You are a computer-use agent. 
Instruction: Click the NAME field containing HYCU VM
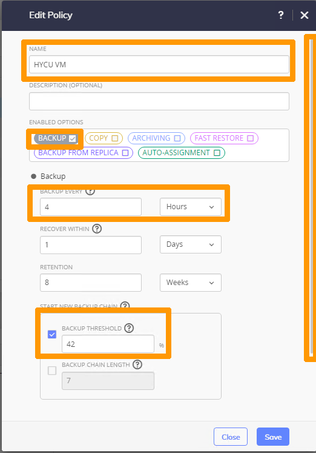pos(159,64)
